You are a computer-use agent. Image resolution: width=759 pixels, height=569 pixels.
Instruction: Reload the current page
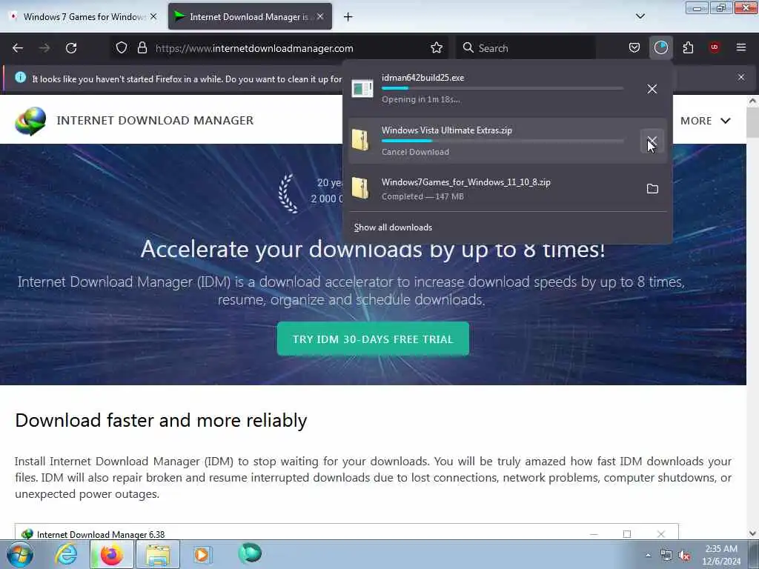[71, 48]
